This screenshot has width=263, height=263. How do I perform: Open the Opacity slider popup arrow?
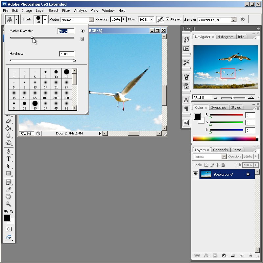(124, 19)
